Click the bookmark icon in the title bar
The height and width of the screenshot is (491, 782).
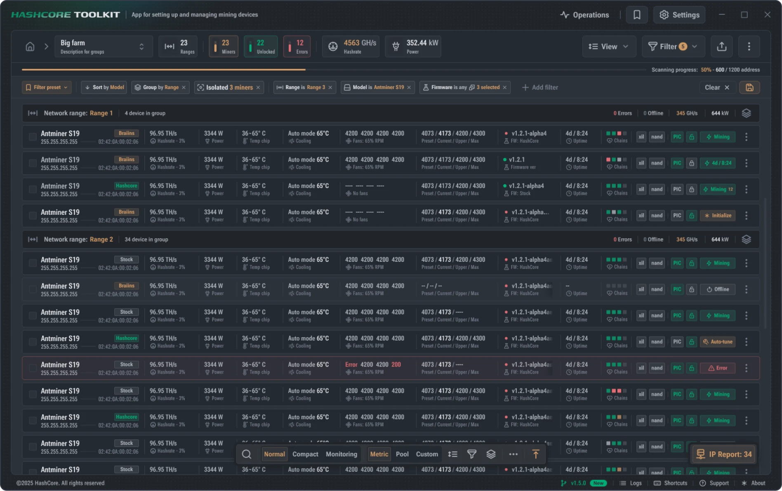[636, 14]
